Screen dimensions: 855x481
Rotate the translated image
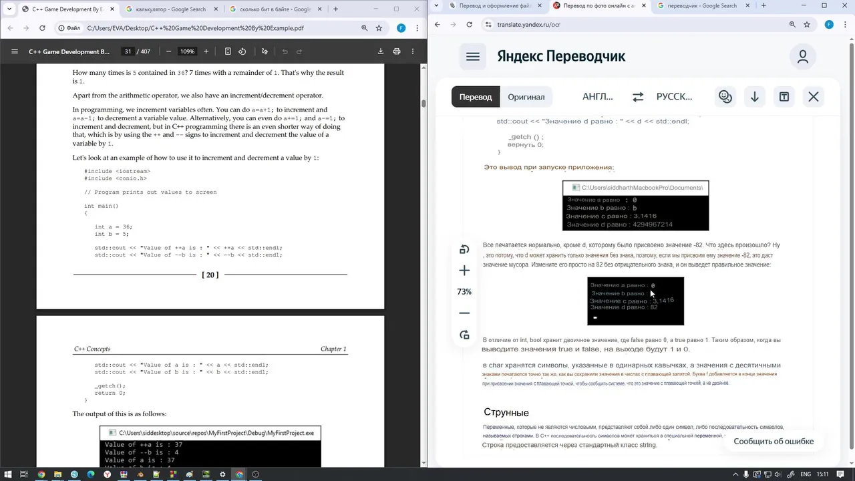[464, 249]
